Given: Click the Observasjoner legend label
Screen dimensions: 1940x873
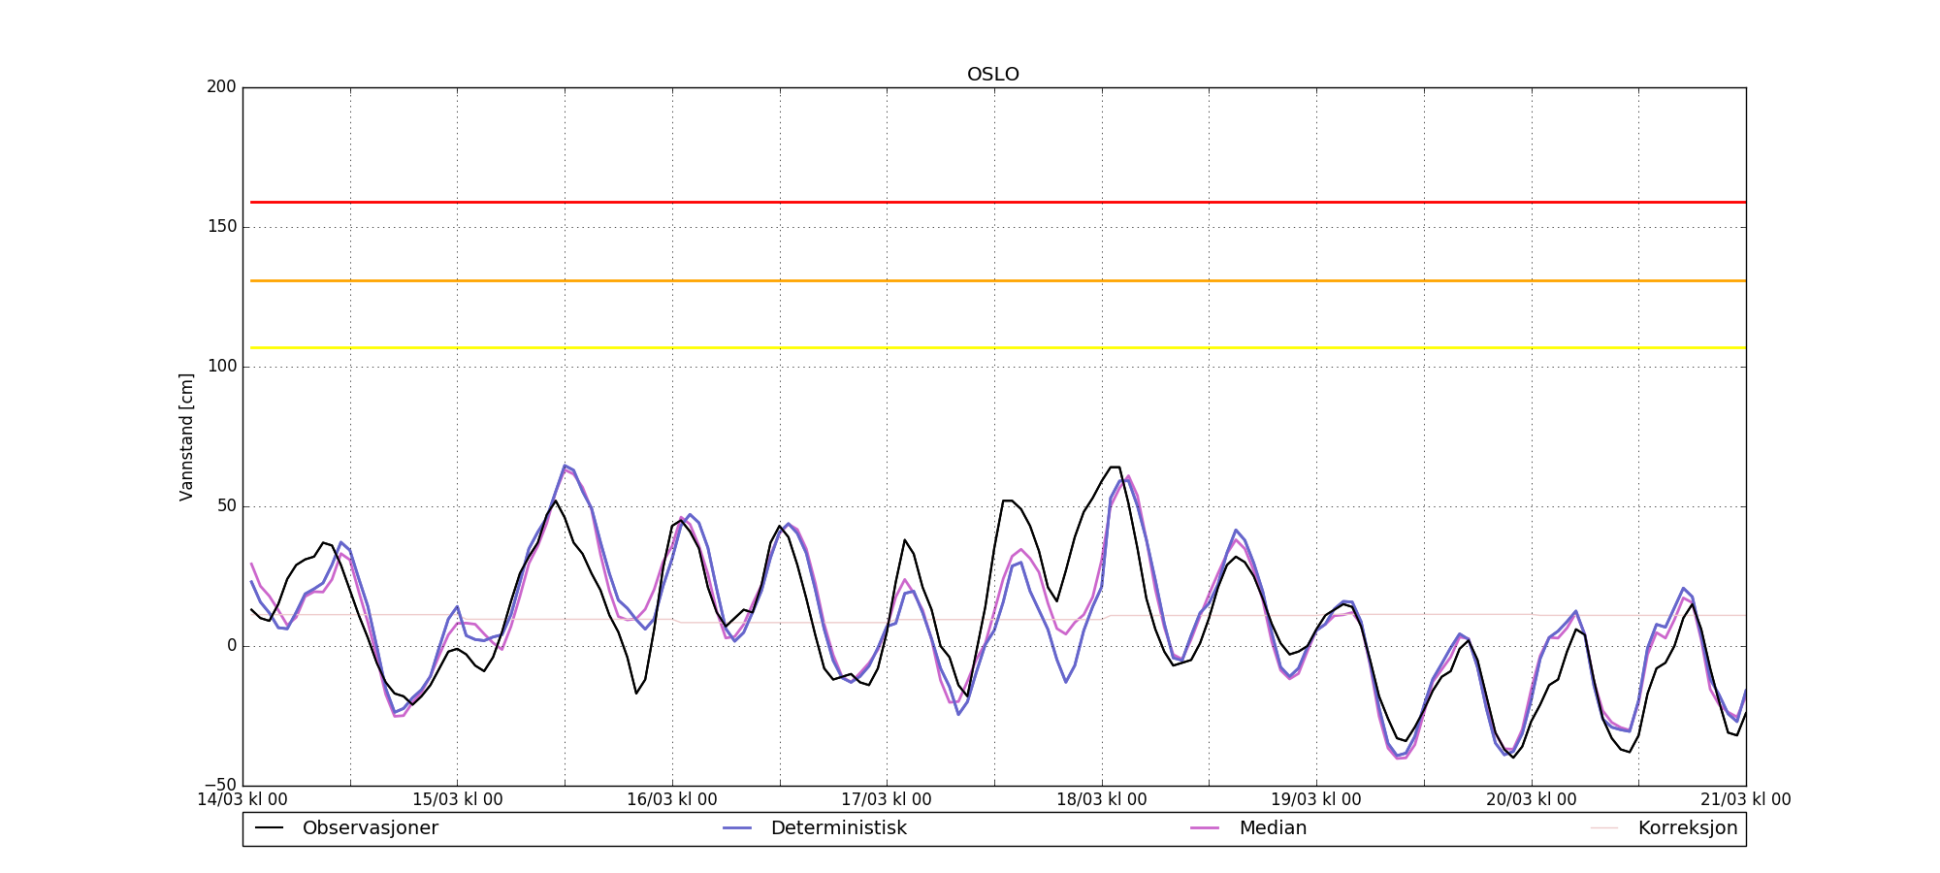Looking at the screenshot, I should (370, 828).
